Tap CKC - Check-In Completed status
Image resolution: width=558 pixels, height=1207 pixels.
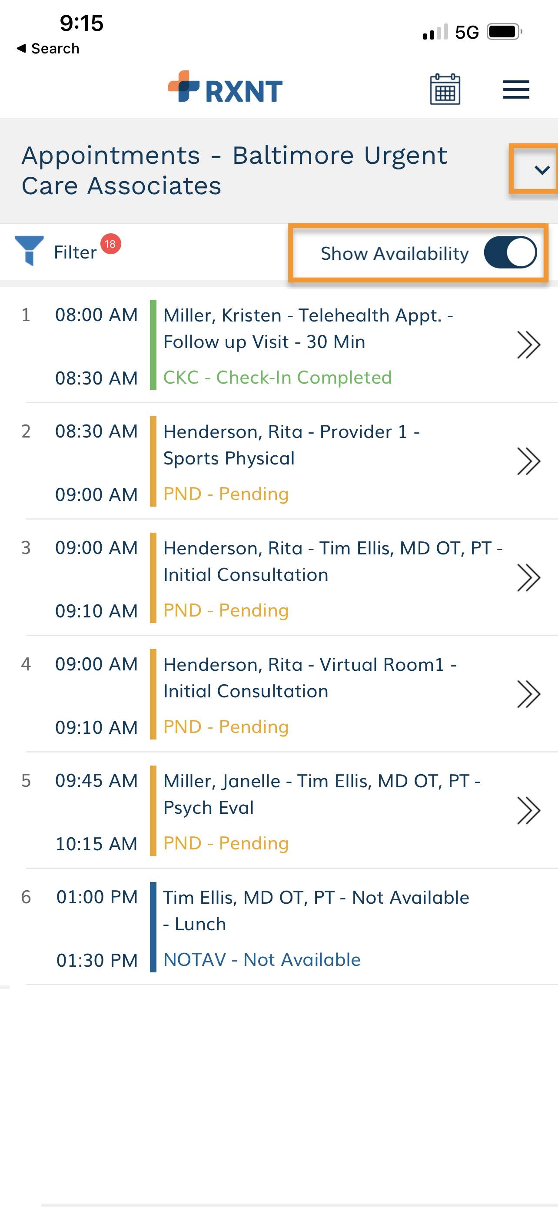tap(277, 378)
